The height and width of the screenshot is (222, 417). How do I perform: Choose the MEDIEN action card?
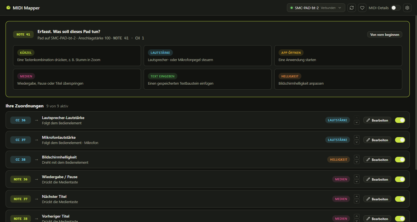(x=77, y=79)
